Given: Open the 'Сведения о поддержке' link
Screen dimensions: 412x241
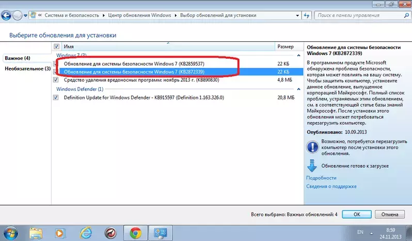Looking at the screenshot, I should pyautogui.click(x=331, y=186).
